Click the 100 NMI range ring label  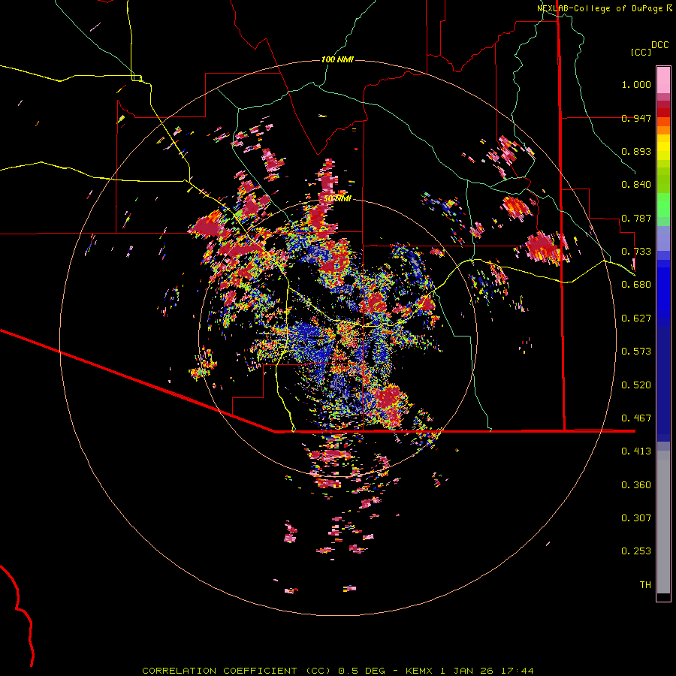pyautogui.click(x=337, y=59)
